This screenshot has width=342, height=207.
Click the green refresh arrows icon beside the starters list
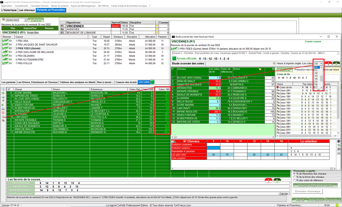click(x=3, y=93)
